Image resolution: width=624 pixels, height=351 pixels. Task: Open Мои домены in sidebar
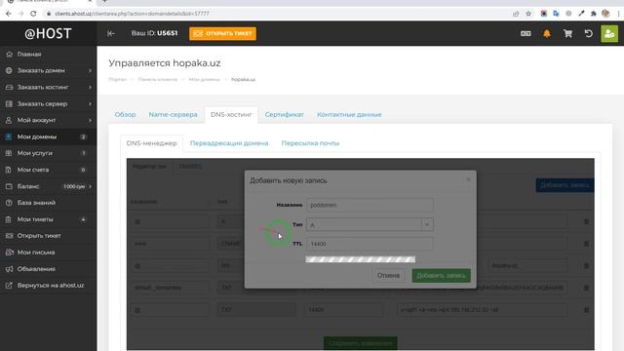48,136
